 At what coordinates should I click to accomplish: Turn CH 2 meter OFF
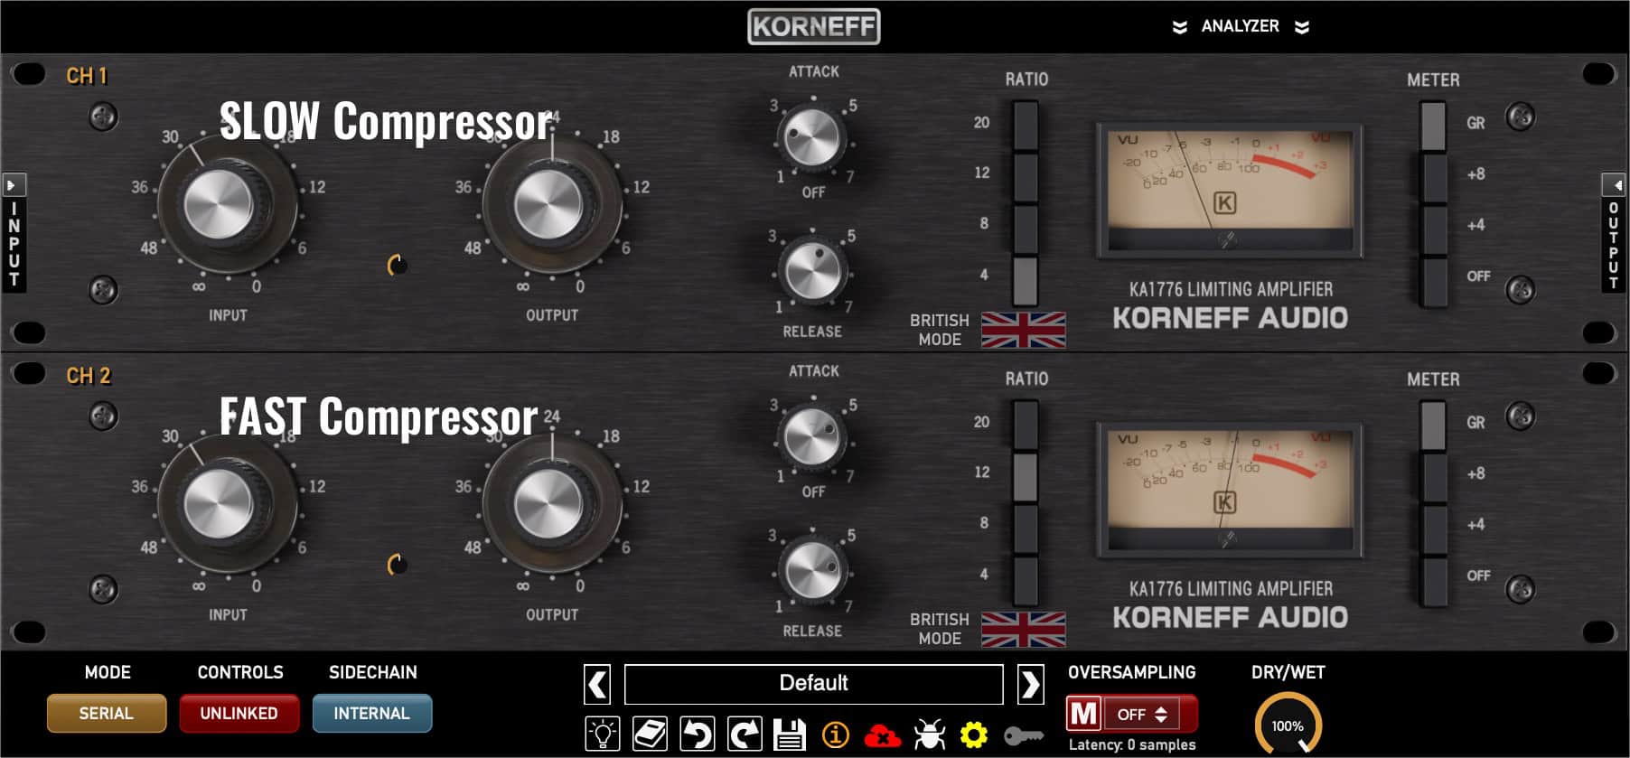1433,581
